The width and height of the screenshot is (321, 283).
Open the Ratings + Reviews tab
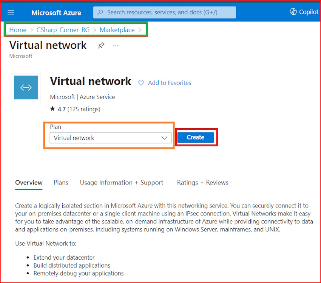click(x=202, y=182)
